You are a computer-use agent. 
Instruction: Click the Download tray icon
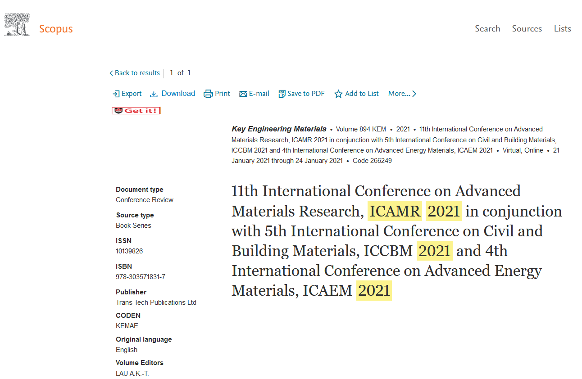click(154, 94)
